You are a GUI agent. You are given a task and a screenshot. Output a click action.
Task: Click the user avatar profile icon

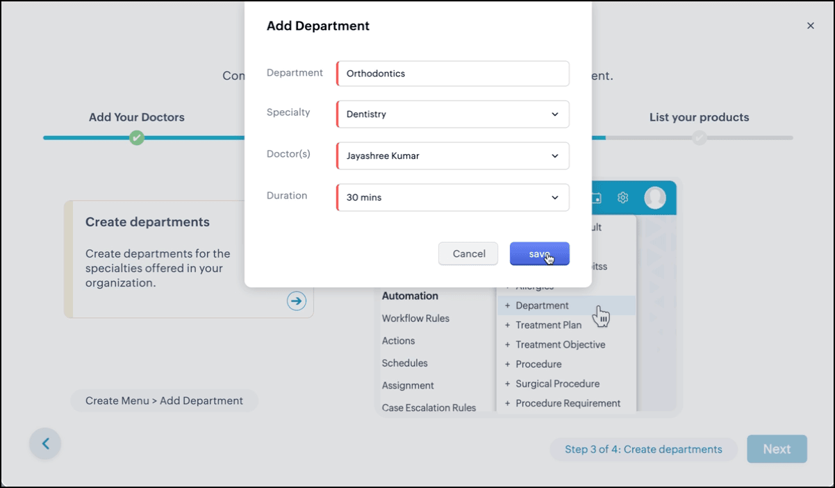[654, 198]
